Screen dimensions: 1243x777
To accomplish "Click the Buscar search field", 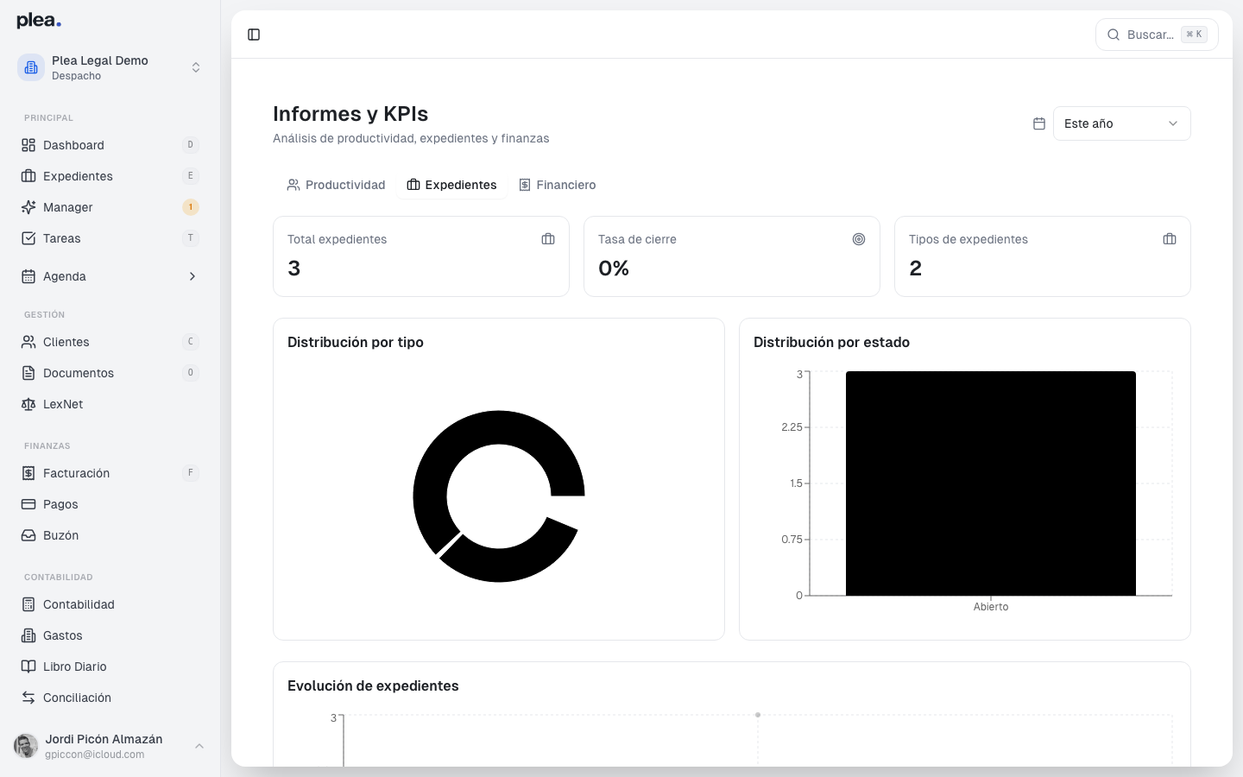I will [1157, 35].
